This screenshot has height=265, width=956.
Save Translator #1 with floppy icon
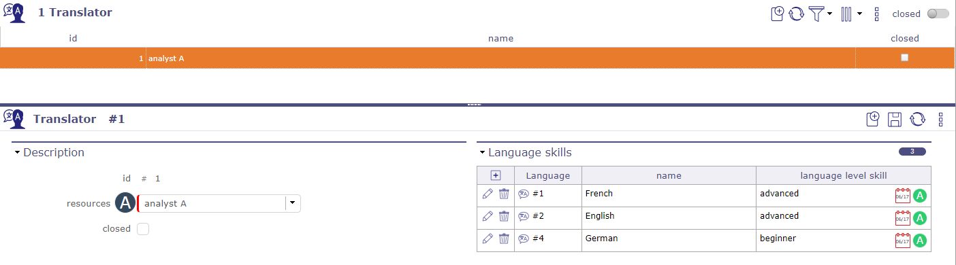pos(895,120)
